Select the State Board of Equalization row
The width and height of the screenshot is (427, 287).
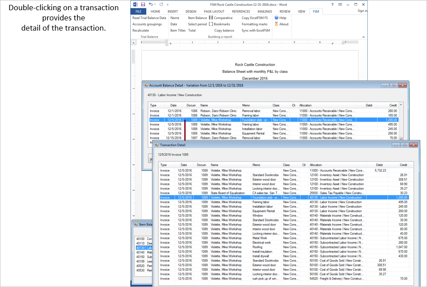pos(284,193)
